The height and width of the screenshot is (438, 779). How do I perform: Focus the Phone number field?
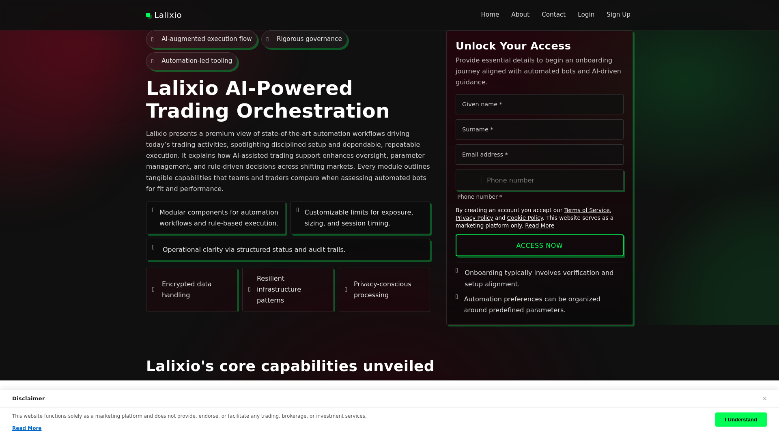[552, 180]
